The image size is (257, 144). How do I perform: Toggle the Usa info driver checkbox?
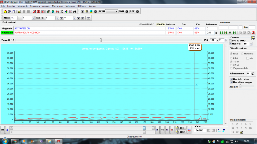(231, 79)
